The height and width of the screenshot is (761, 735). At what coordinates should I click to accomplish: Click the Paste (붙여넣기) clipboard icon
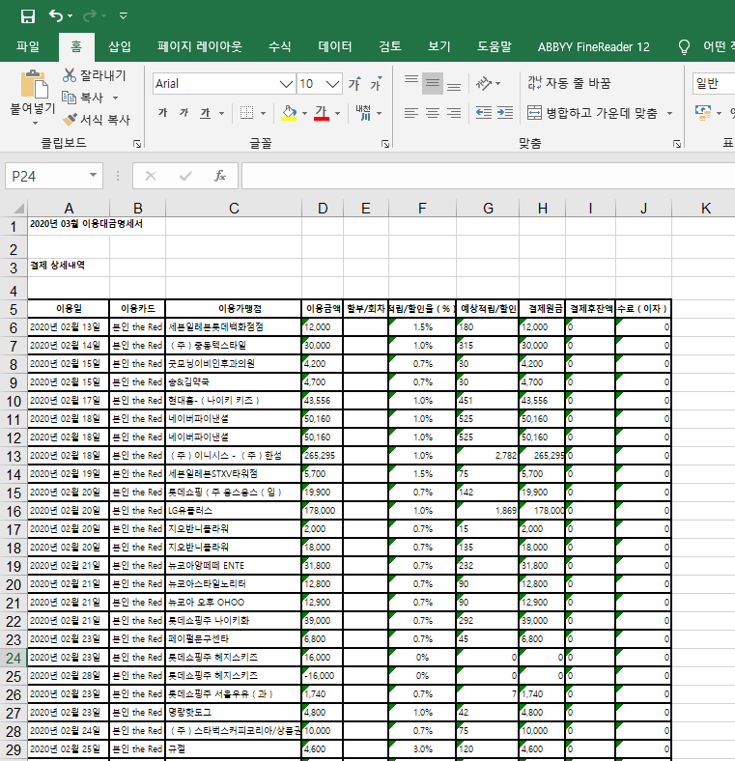(x=34, y=85)
